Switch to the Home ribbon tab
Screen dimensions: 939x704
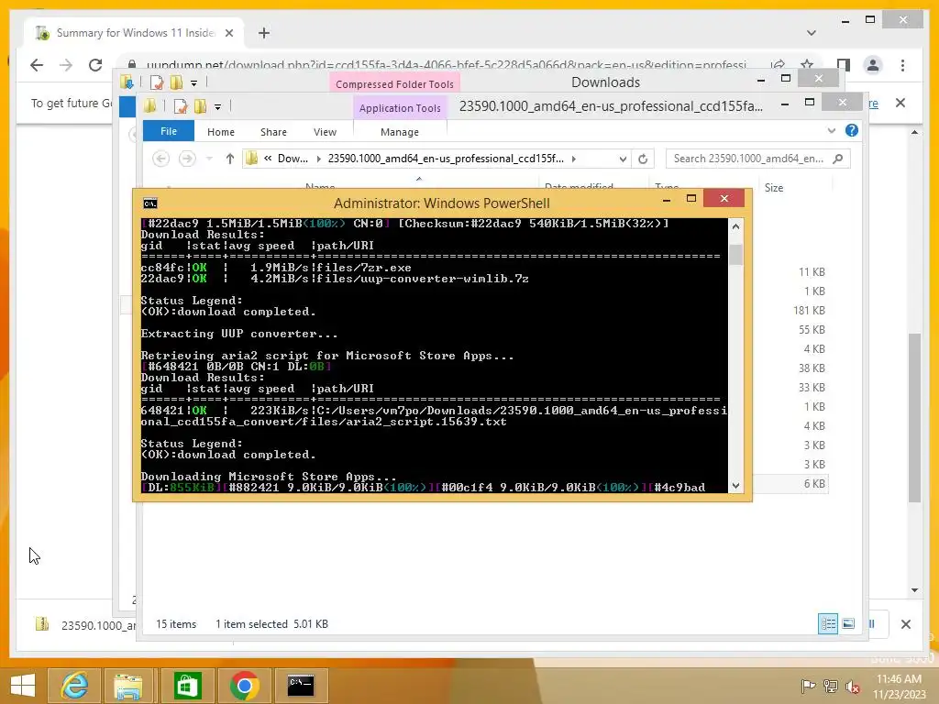coord(220,132)
